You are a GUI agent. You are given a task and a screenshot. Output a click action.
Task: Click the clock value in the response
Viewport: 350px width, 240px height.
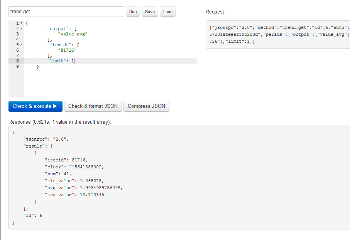[x=86, y=167]
